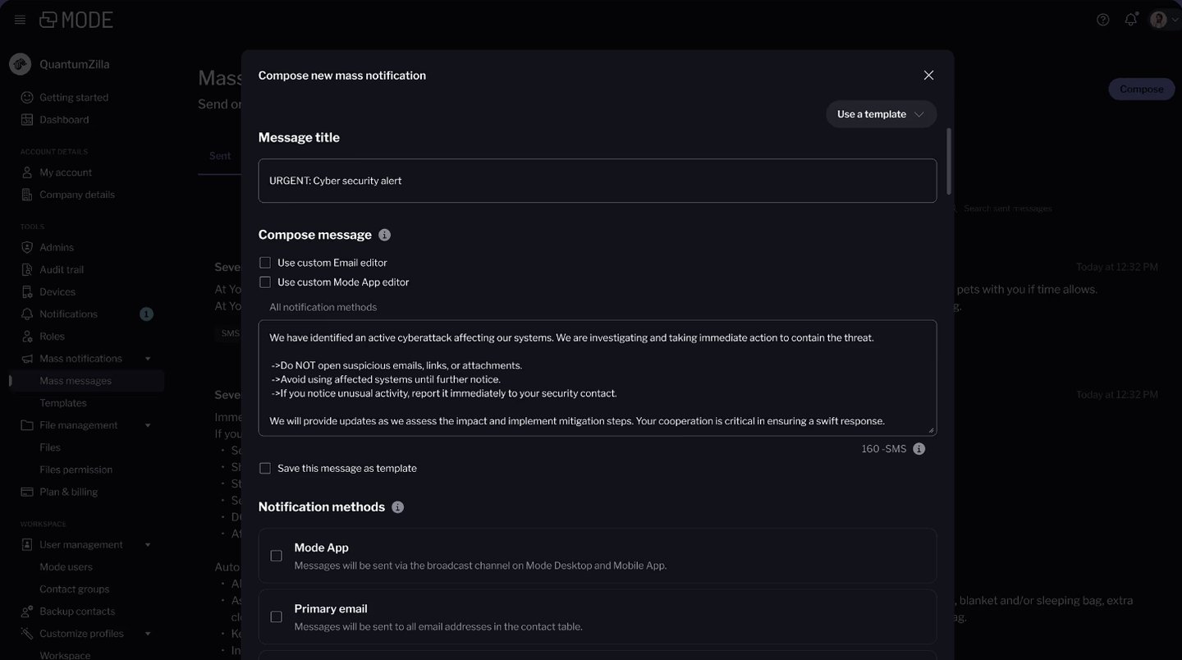
Task: Open the user profile avatar
Action: 1158,20
